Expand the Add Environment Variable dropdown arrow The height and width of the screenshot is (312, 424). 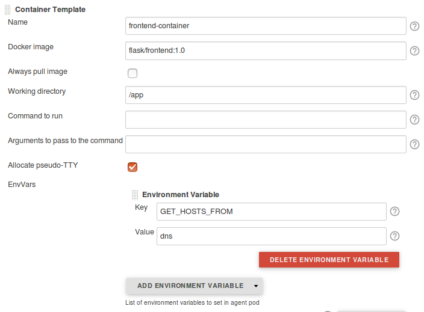point(256,286)
